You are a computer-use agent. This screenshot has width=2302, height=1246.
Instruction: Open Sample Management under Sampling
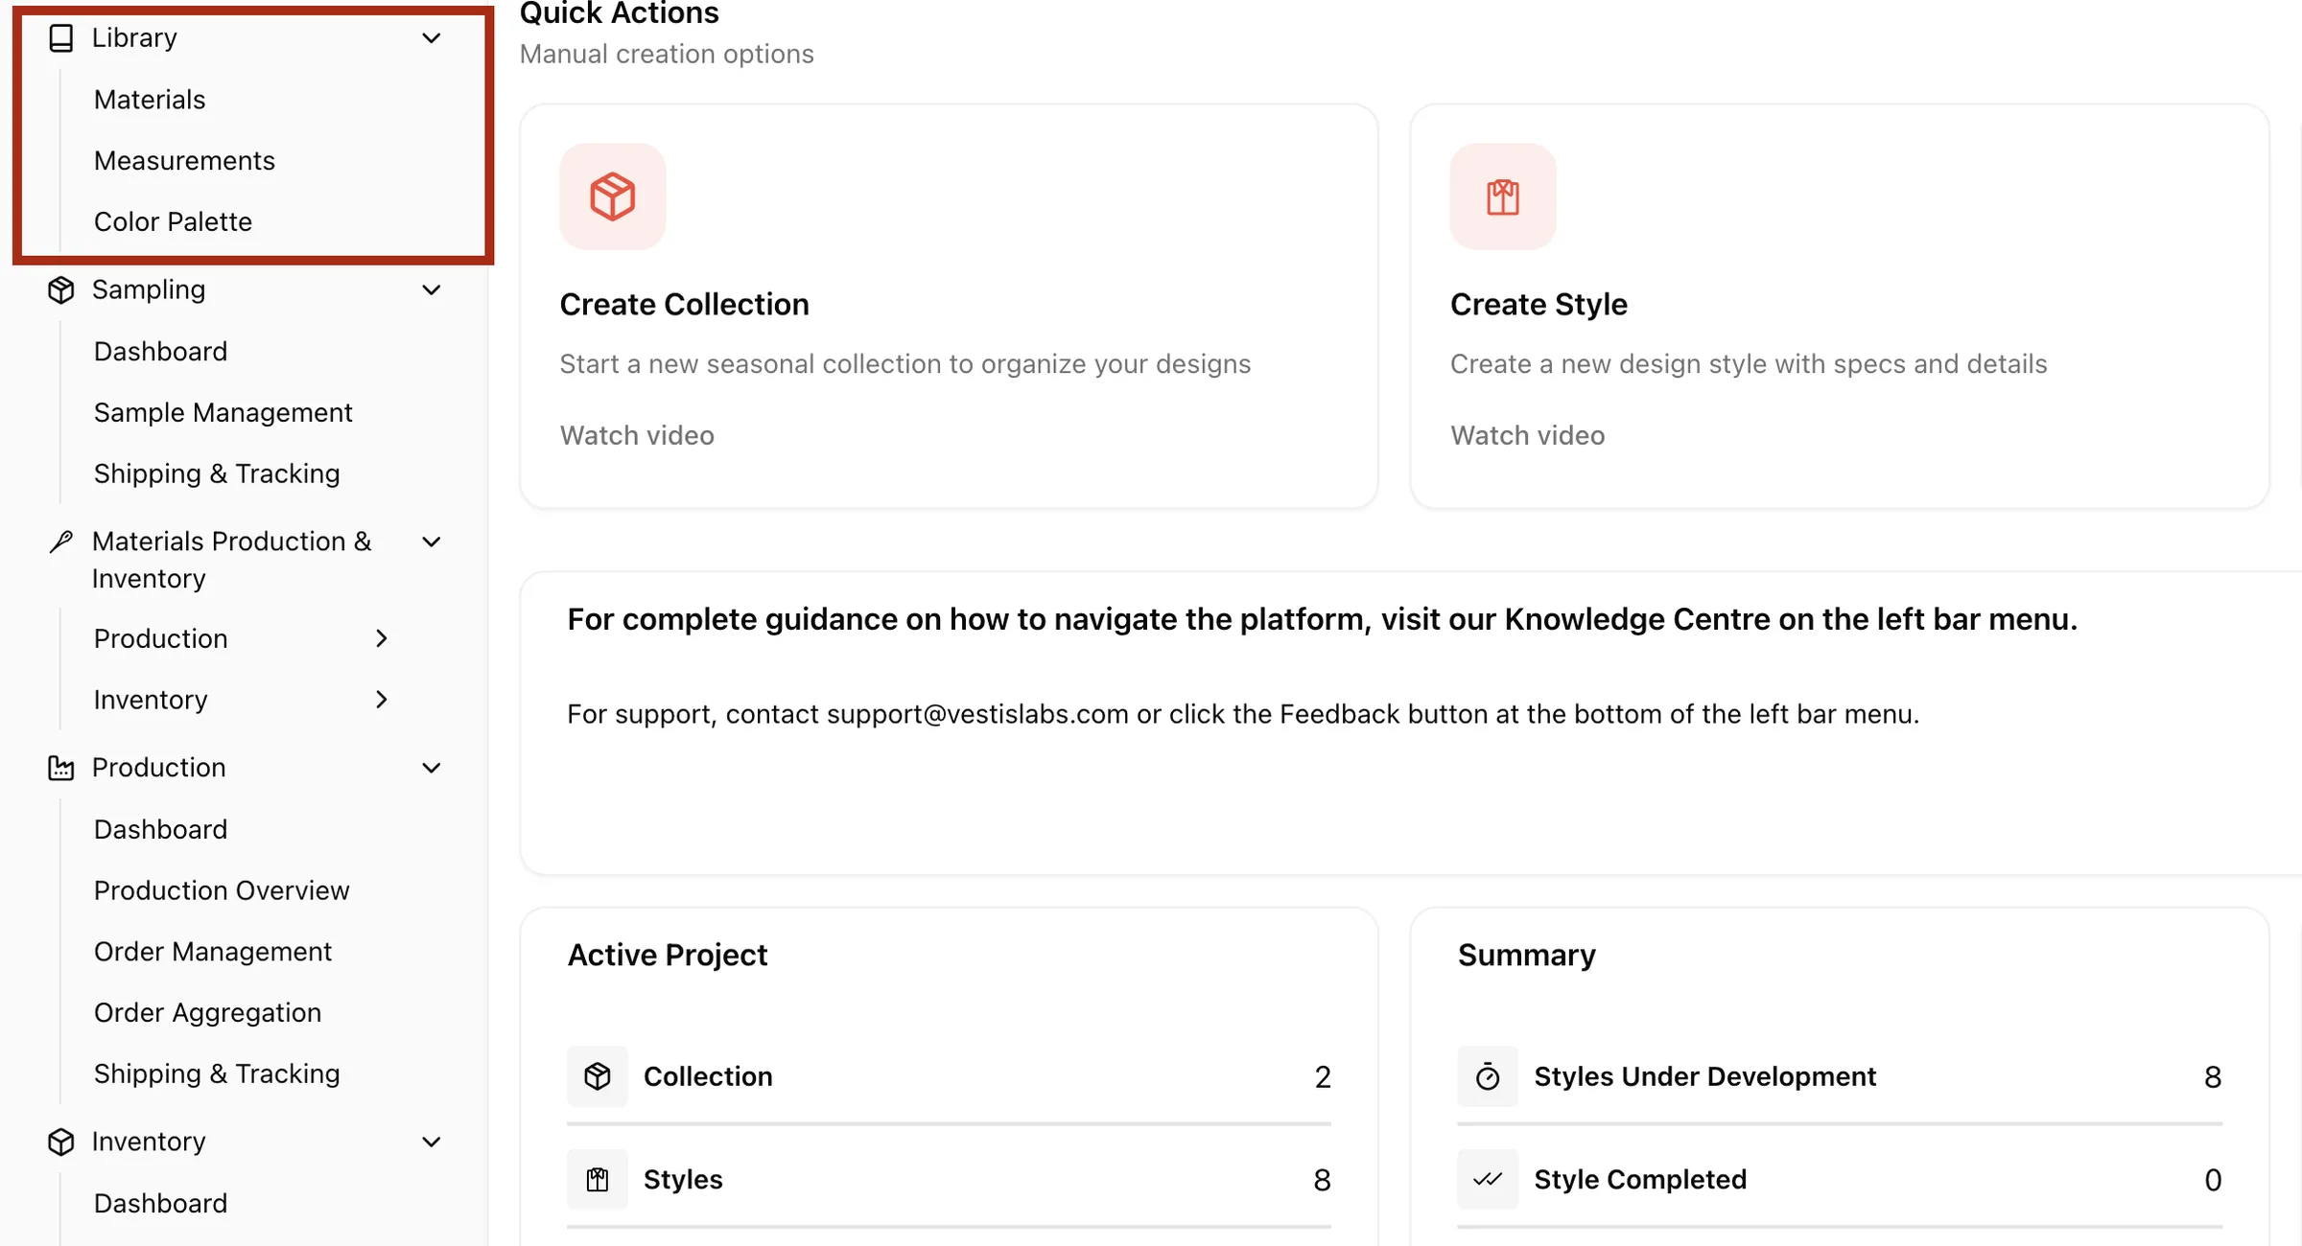pos(223,413)
